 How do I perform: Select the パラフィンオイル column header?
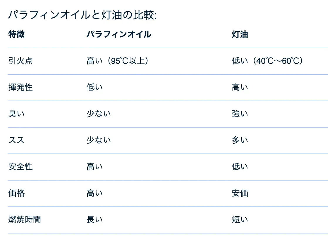coord(119,34)
